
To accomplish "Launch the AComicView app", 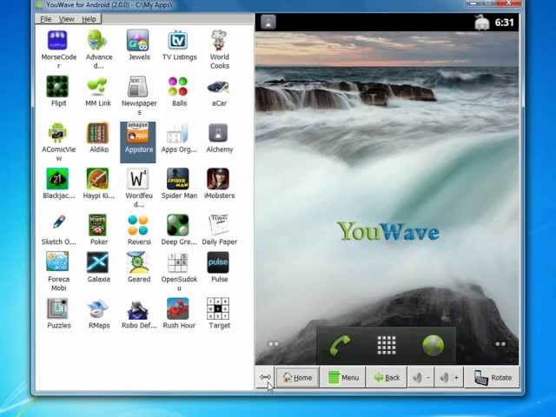I will (x=57, y=133).
